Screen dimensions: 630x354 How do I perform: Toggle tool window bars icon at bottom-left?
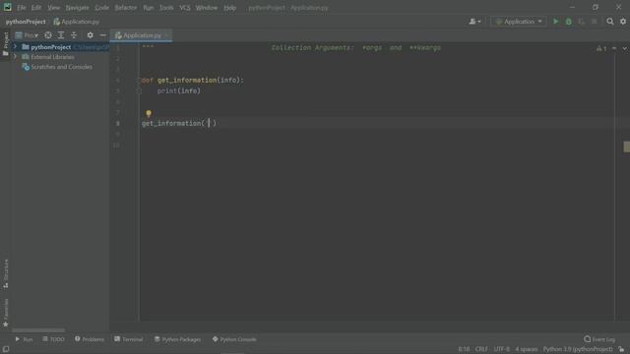[x=6, y=349]
